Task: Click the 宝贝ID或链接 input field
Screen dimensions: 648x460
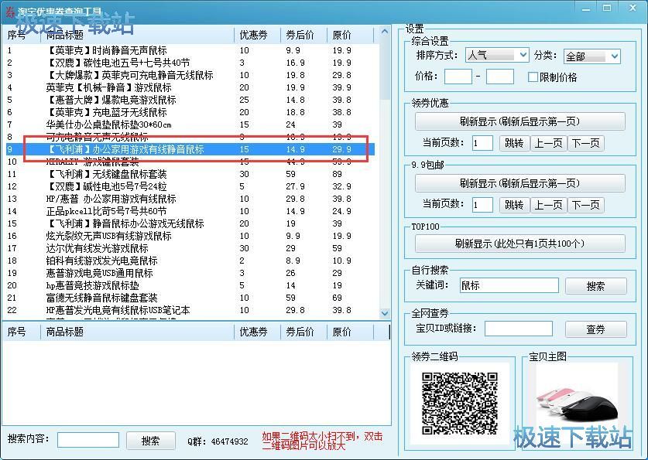Action: 518,329
